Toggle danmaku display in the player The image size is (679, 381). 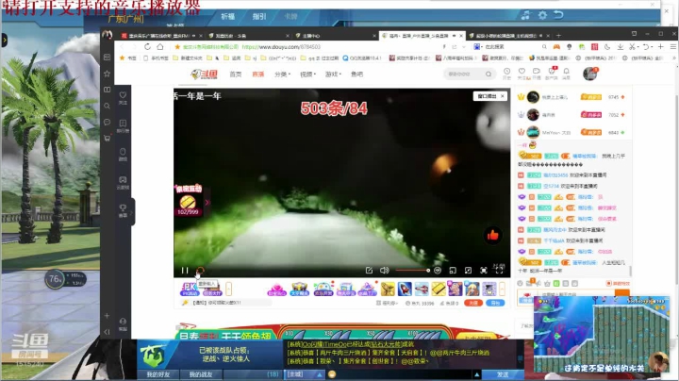(438, 270)
